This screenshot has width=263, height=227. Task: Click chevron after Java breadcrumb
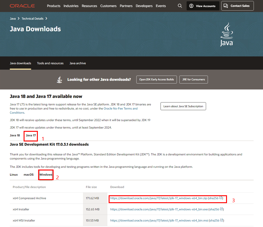[19, 18]
